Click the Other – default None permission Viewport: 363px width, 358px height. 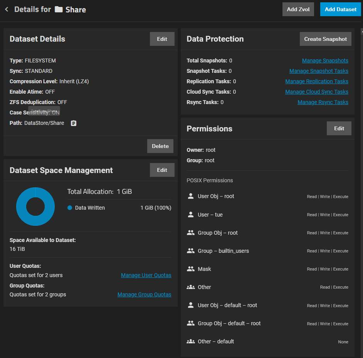pos(343,342)
